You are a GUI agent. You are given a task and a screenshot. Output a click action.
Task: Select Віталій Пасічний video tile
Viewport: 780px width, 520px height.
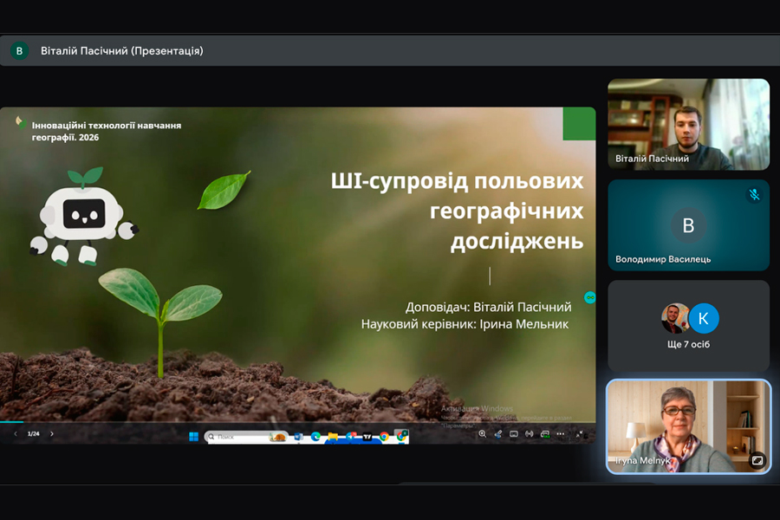[x=688, y=124]
